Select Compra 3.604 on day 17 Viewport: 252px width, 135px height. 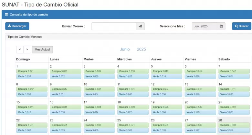point(99,107)
